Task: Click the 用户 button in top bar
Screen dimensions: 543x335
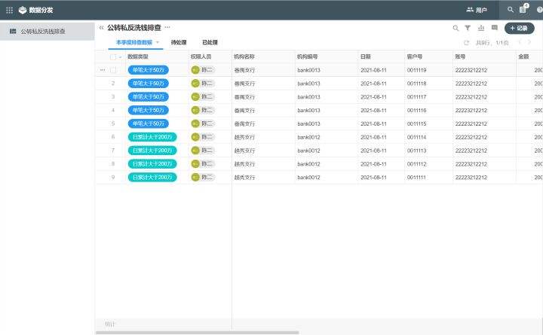Action: 477,10
